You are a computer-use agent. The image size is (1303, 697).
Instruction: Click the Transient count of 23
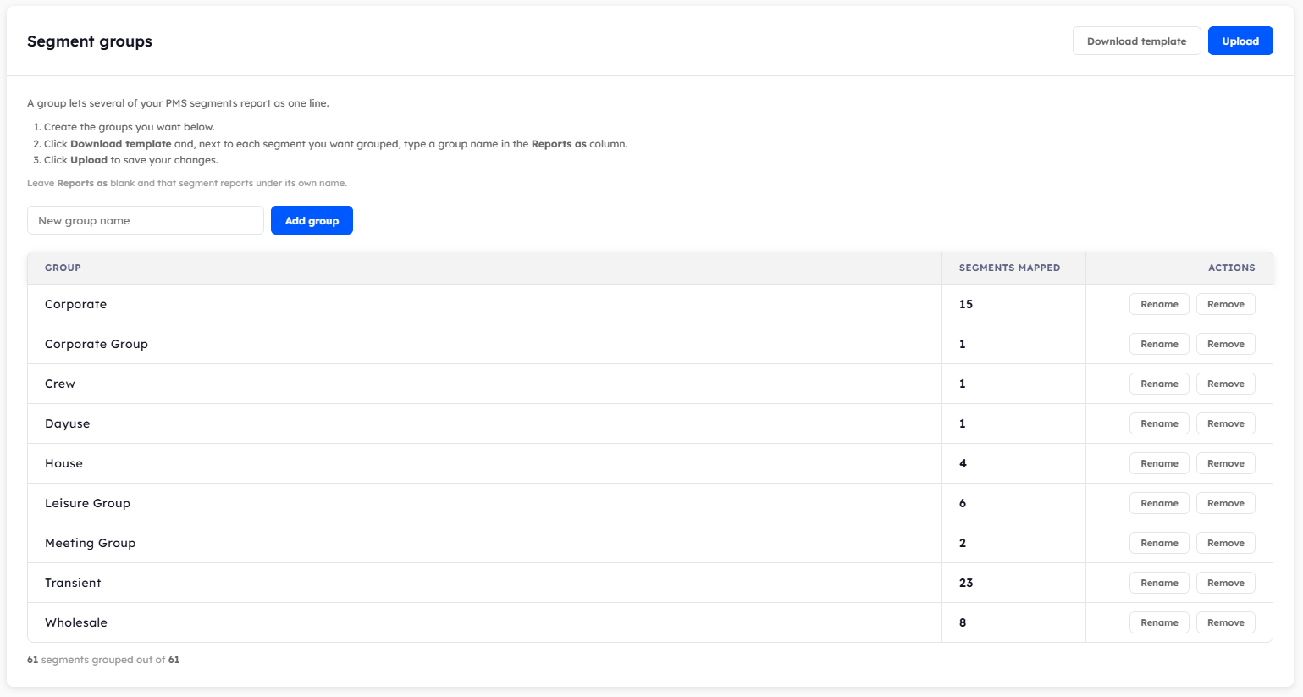pos(966,583)
